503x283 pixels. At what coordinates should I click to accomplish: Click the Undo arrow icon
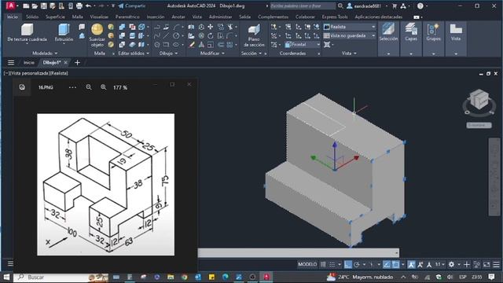tap(88, 6)
